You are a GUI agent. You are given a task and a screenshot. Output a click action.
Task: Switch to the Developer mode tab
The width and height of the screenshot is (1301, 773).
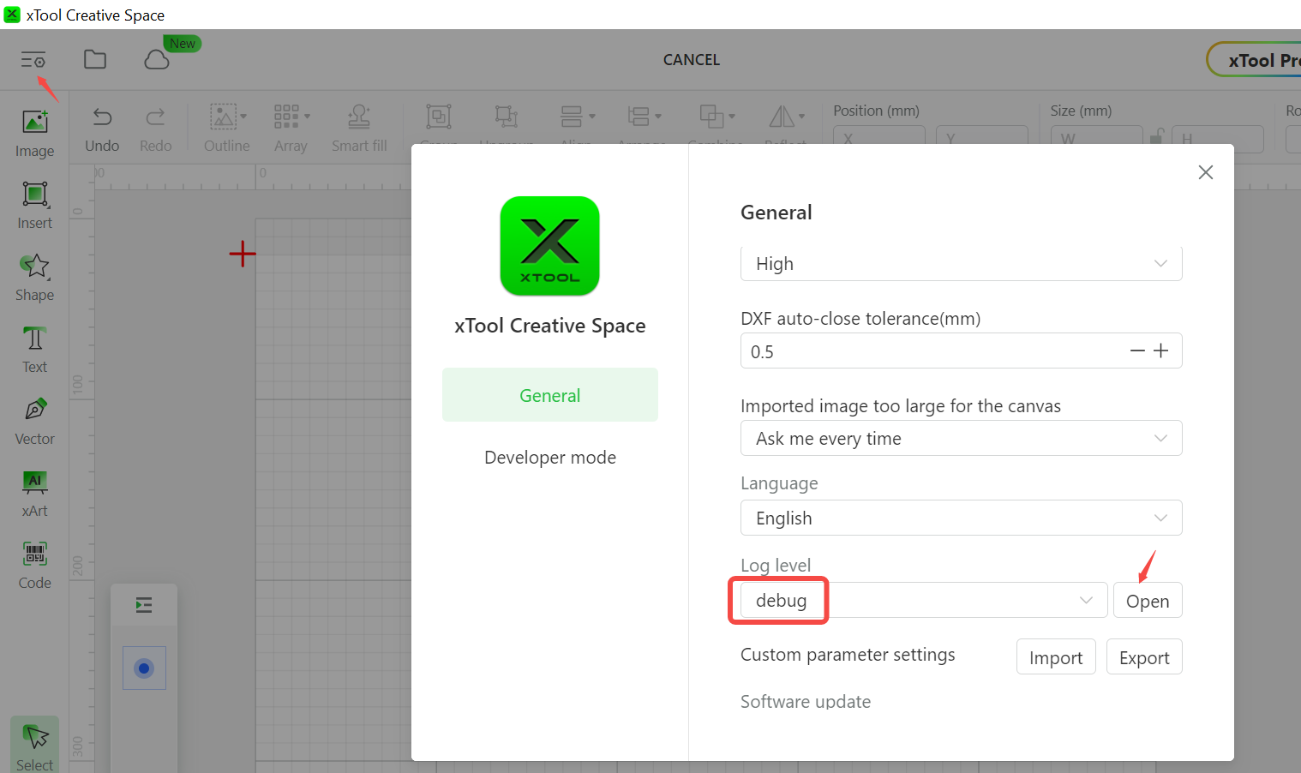550,458
